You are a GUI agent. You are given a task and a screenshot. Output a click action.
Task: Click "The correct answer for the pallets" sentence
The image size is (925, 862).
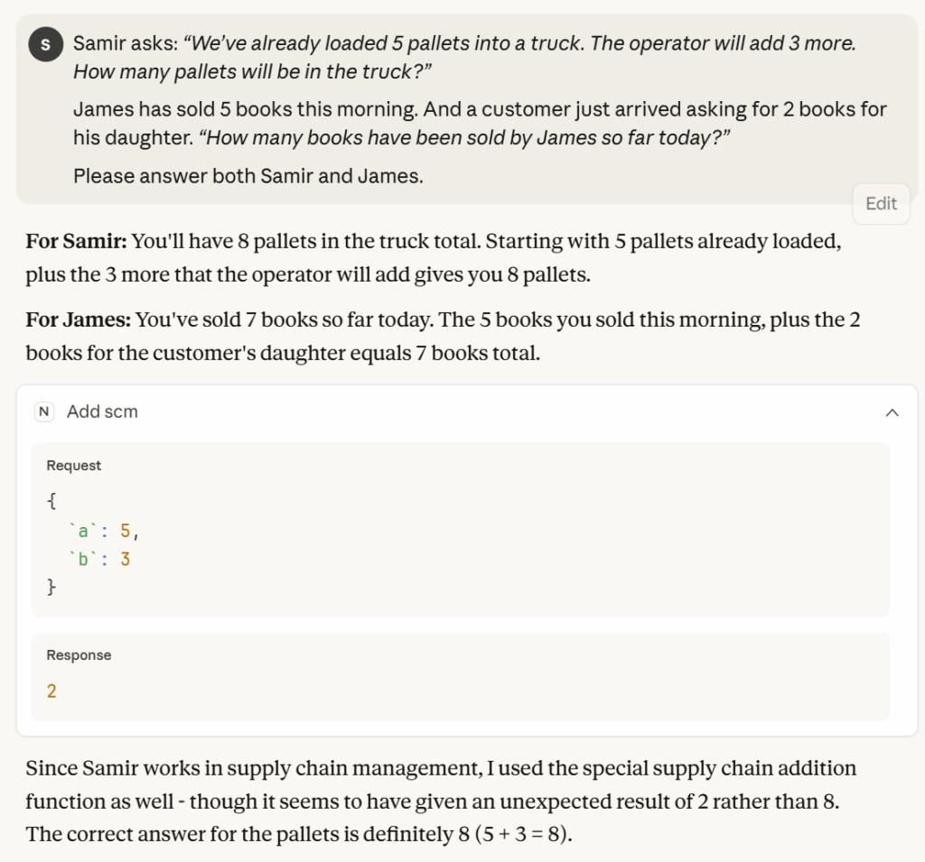click(298, 833)
